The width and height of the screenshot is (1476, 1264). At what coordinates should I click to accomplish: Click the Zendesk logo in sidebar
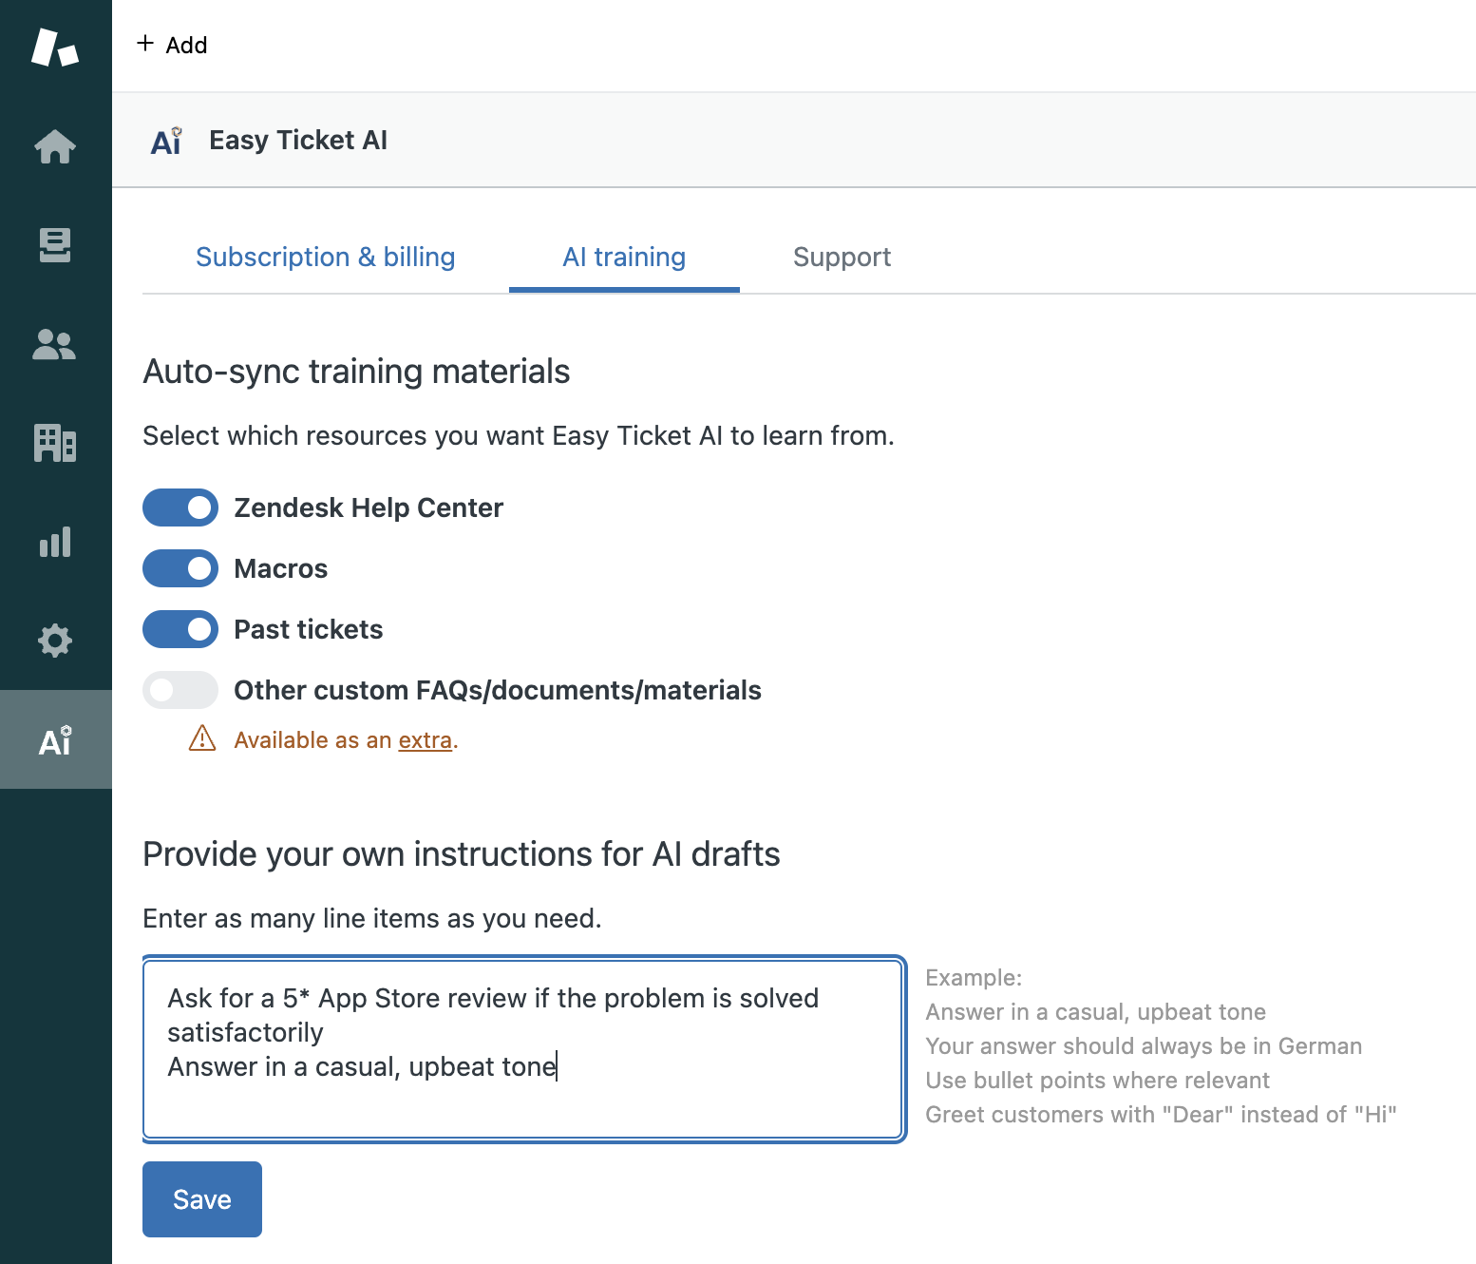click(x=54, y=47)
